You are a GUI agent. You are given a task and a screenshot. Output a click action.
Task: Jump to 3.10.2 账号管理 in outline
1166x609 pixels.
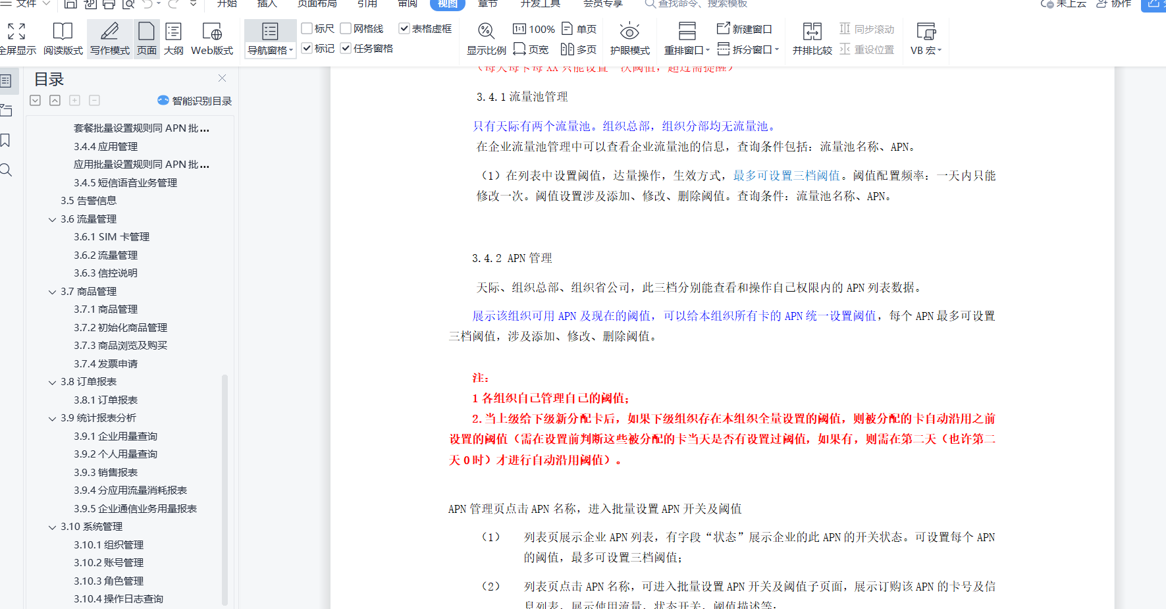(x=109, y=563)
